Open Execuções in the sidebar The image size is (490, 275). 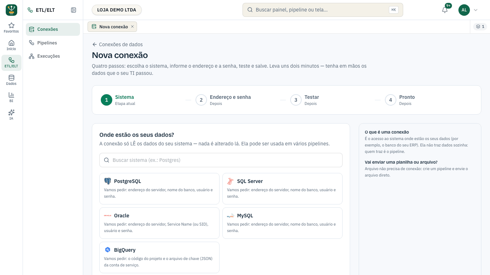53,56
